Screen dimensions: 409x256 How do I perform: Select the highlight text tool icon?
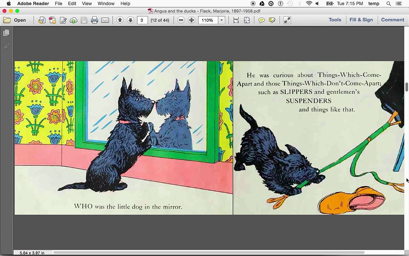click(x=272, y=20)
